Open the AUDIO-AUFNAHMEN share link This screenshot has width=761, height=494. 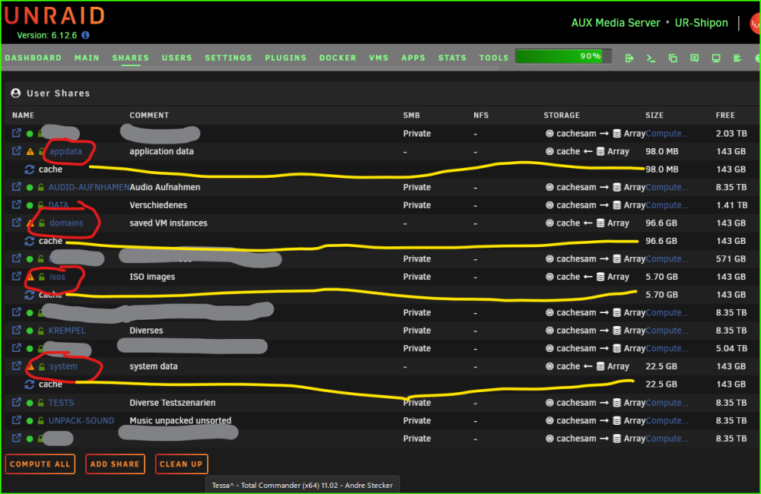tap(89, 187)
